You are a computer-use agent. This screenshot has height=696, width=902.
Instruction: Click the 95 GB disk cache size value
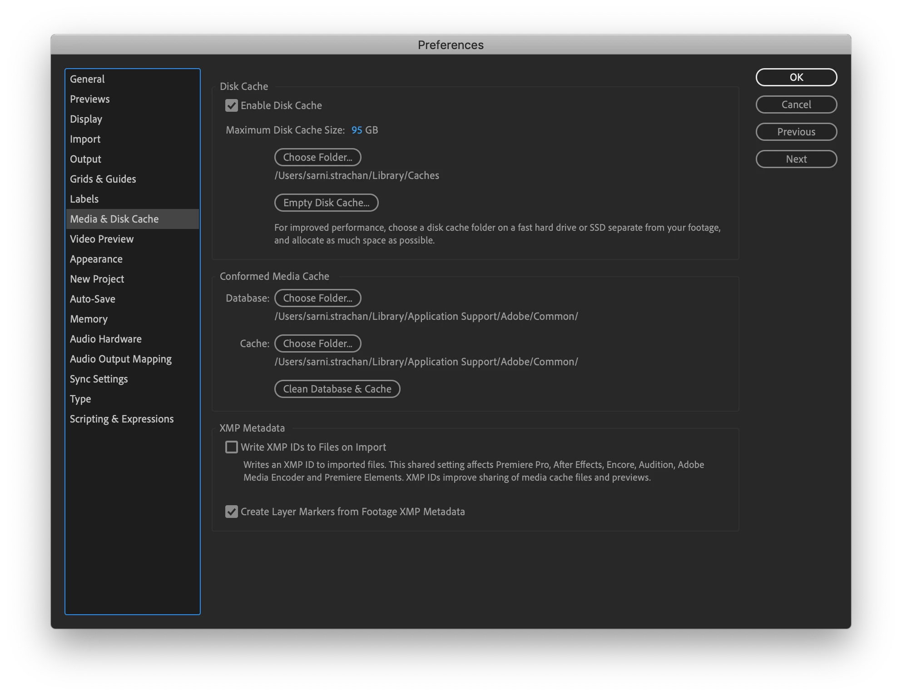pyautogui.click(x=357, y=130)
